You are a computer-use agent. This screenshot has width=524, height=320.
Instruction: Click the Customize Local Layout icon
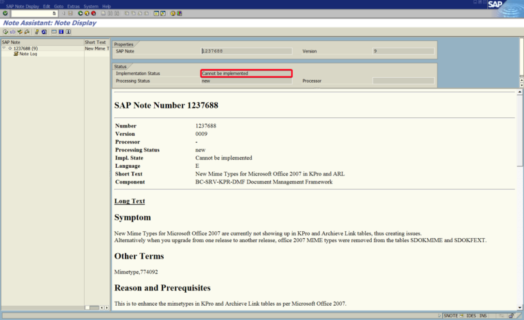179,14
